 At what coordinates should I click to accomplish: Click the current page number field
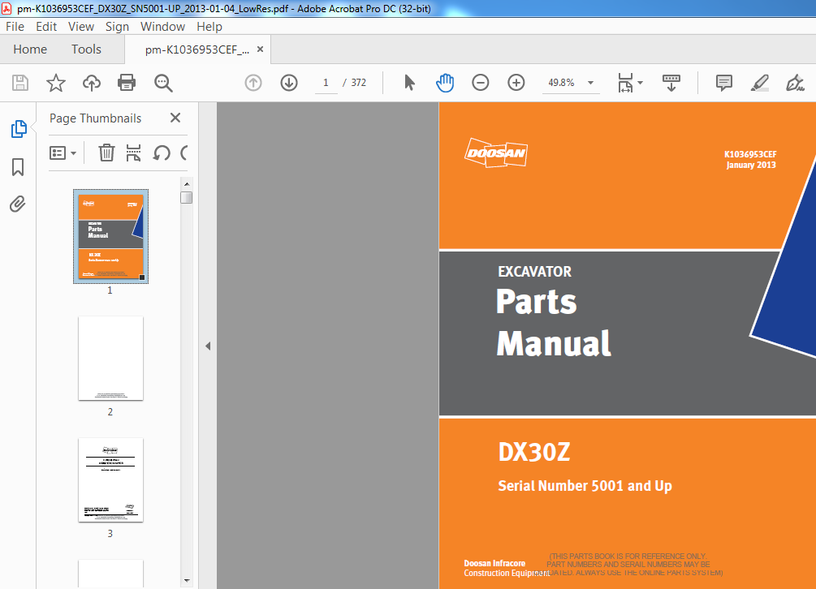326,83
